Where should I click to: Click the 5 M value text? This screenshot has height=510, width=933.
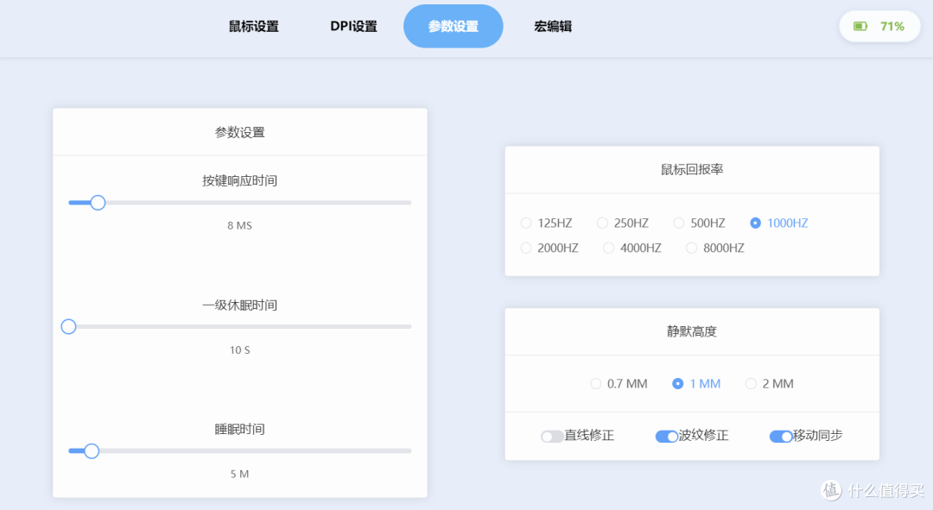[x=240, y=474]
